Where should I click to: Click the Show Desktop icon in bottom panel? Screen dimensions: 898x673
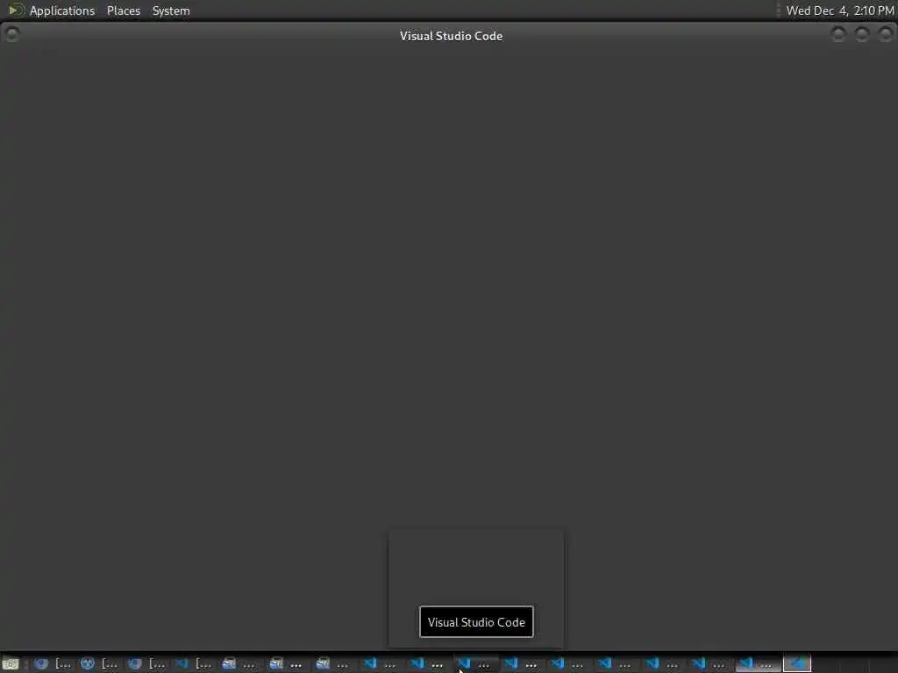pos(11,664)
